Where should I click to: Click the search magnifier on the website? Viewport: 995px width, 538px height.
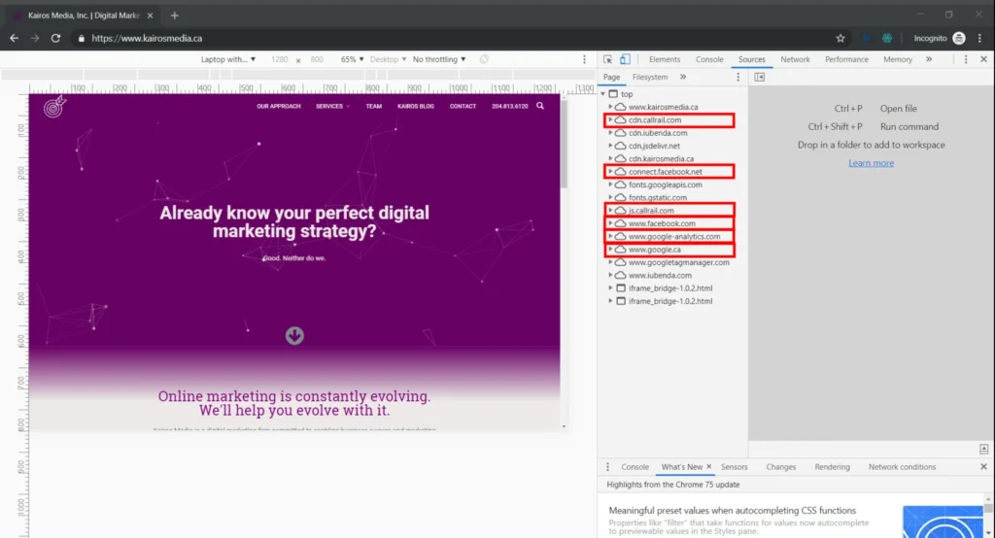540,106
